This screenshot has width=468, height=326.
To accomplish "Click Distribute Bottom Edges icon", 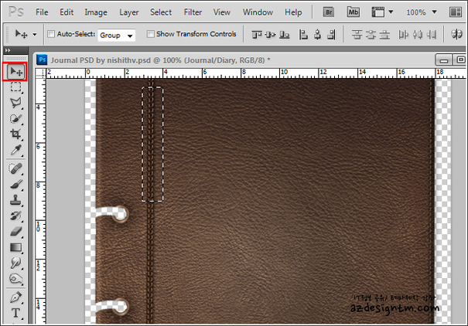I will [x=384, y=35].
